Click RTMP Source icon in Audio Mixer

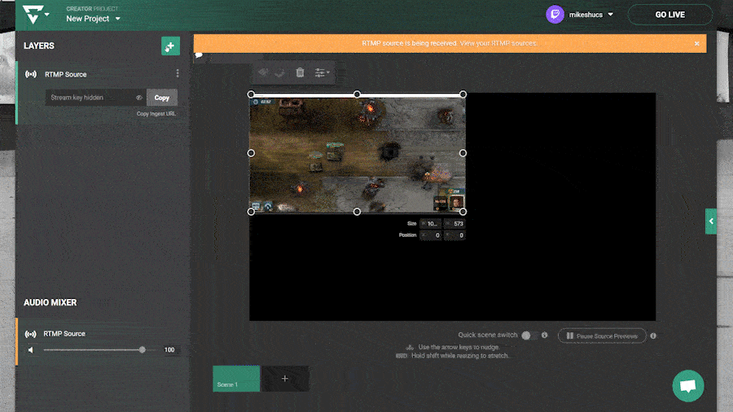31,334
